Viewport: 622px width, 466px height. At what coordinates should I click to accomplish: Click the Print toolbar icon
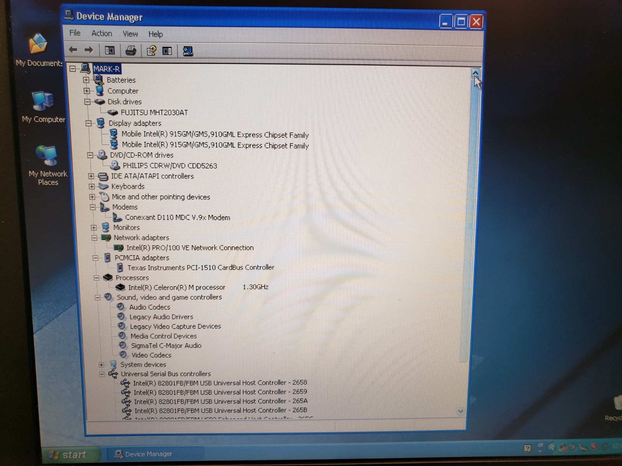[x=131, y=50]
